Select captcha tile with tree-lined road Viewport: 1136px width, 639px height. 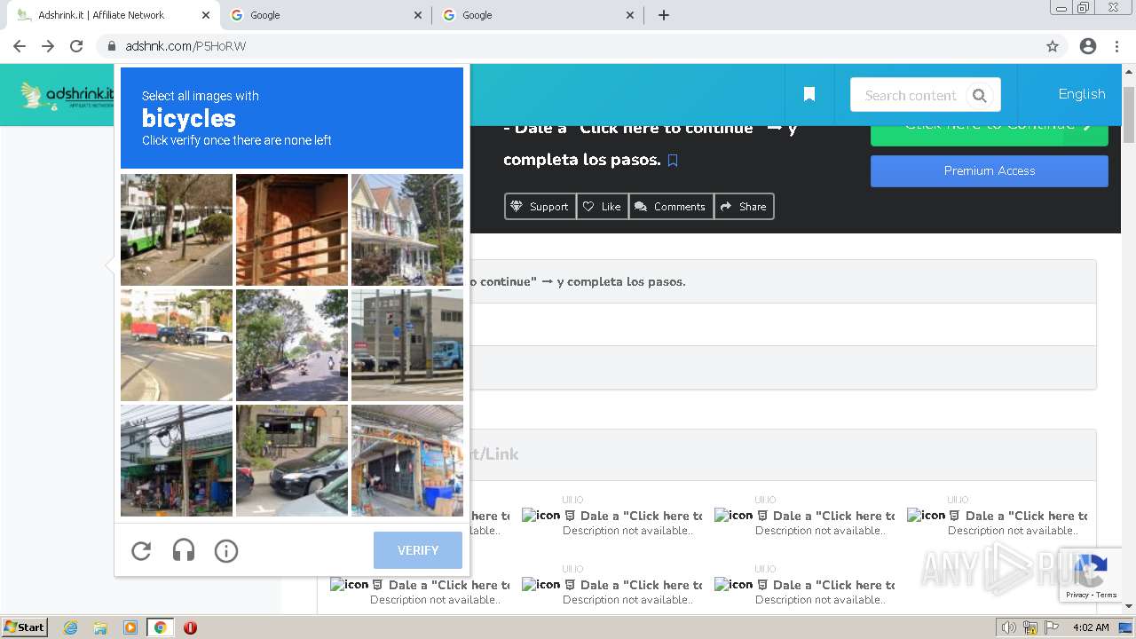coord(292,345)
